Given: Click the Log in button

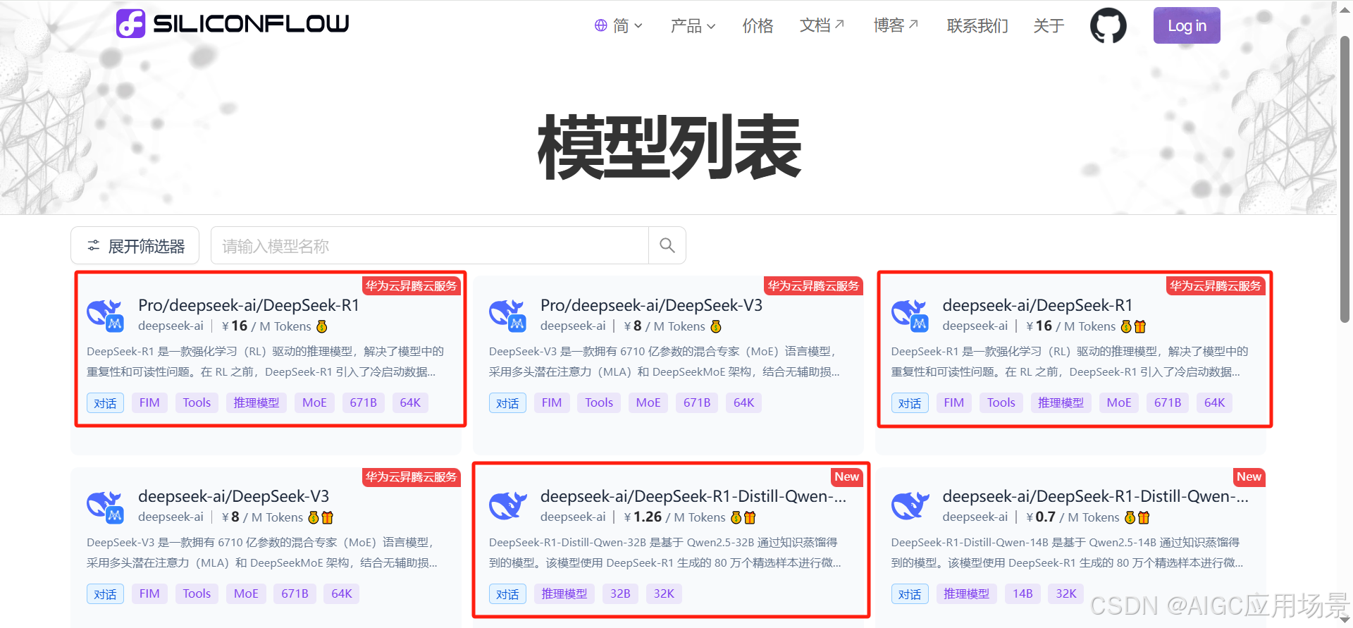Looking at the screenshot, I should tap(1187, 25).
